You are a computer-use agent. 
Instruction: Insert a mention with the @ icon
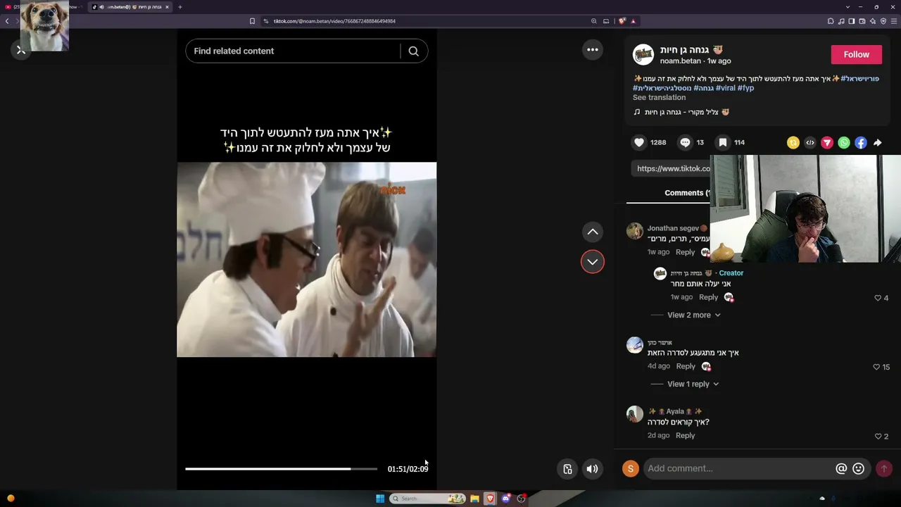coord(841,468)
